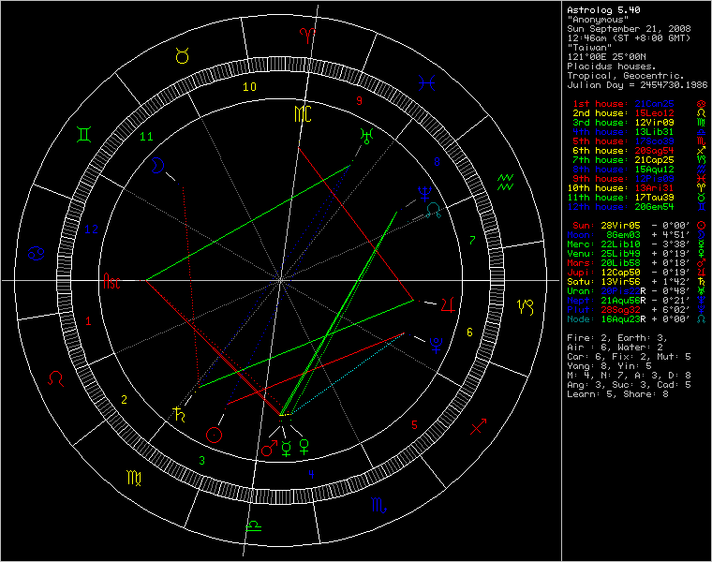Click the Jupi 12Cap50 position row
The width and height of the screenshot is (712, 562).
(x=637, y=273)
